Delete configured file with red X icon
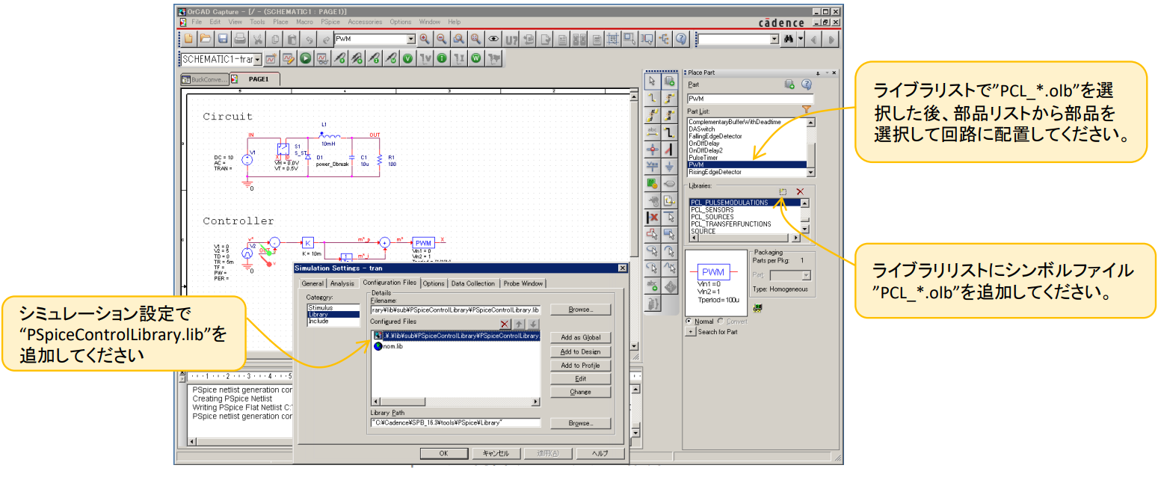Viewport: 1161px width, 477px height. coord(505,324)
